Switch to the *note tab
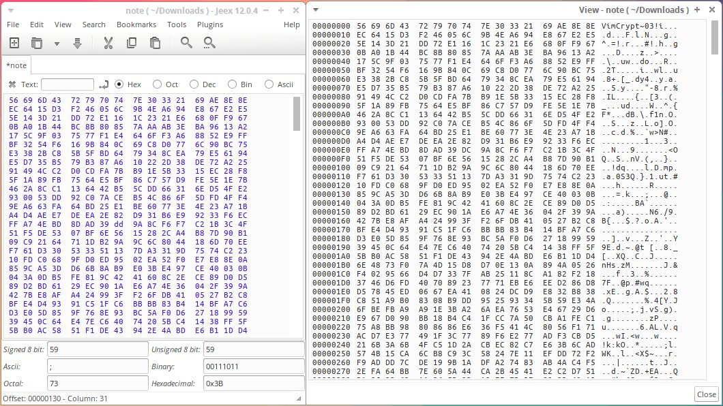 pos(16,65)
